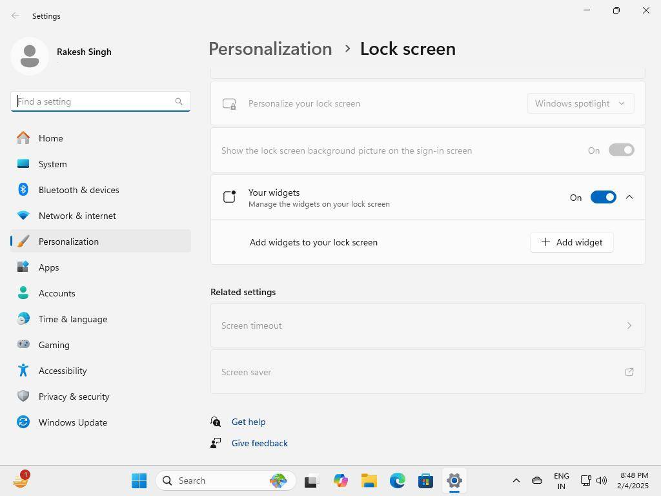Toggle the Your widgets switch off
Viewport: 661px width, 496px height.
(x=604, y=197)
